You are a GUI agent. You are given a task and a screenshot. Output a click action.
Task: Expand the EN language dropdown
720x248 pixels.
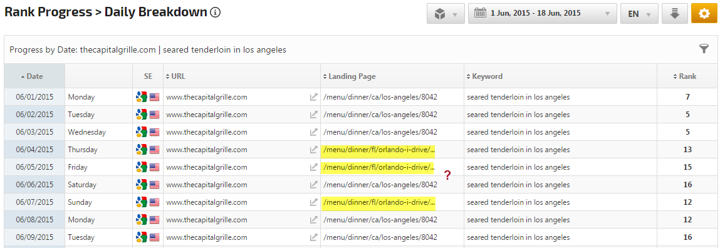[639, 14]
